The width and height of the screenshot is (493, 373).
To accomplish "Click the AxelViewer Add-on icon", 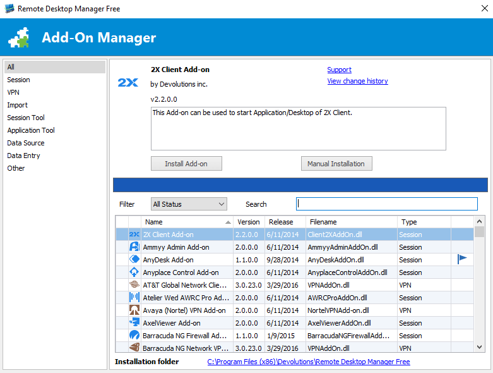I will (134, 323).
